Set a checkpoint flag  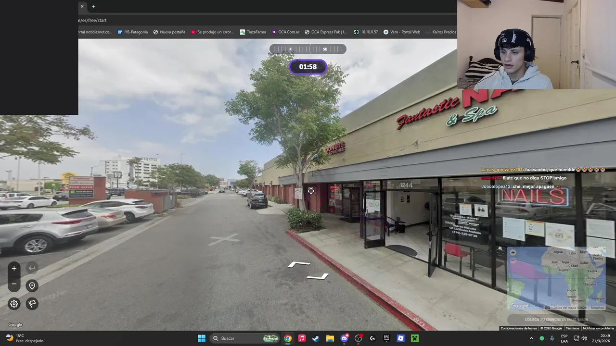(x=32, y=304)
